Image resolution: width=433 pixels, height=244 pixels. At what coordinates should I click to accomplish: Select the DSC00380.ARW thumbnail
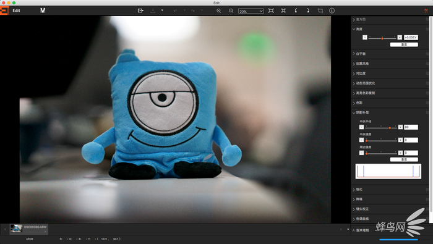pos(28,229)
